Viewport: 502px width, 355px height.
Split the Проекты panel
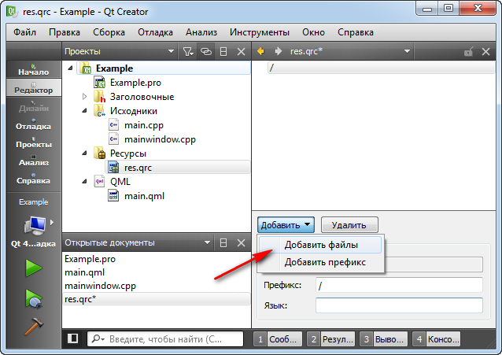(x=223, y=52)
